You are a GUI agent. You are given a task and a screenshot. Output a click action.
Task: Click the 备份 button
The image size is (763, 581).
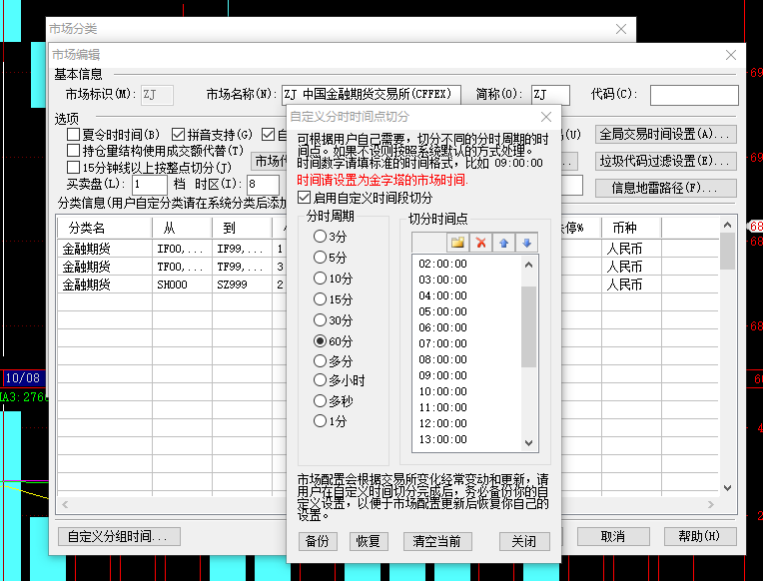pos(316,541)
